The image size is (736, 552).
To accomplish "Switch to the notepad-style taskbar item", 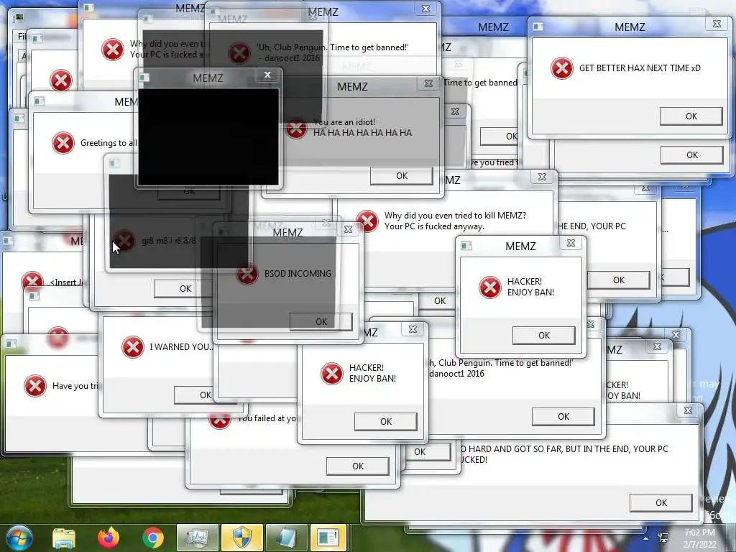I will [286, 538].
